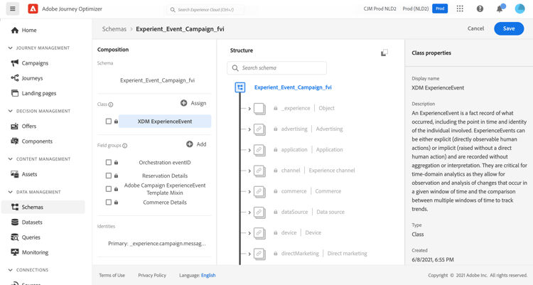Show notifications bell
This screenshot has width=533, height=285.
click(500, 9)
